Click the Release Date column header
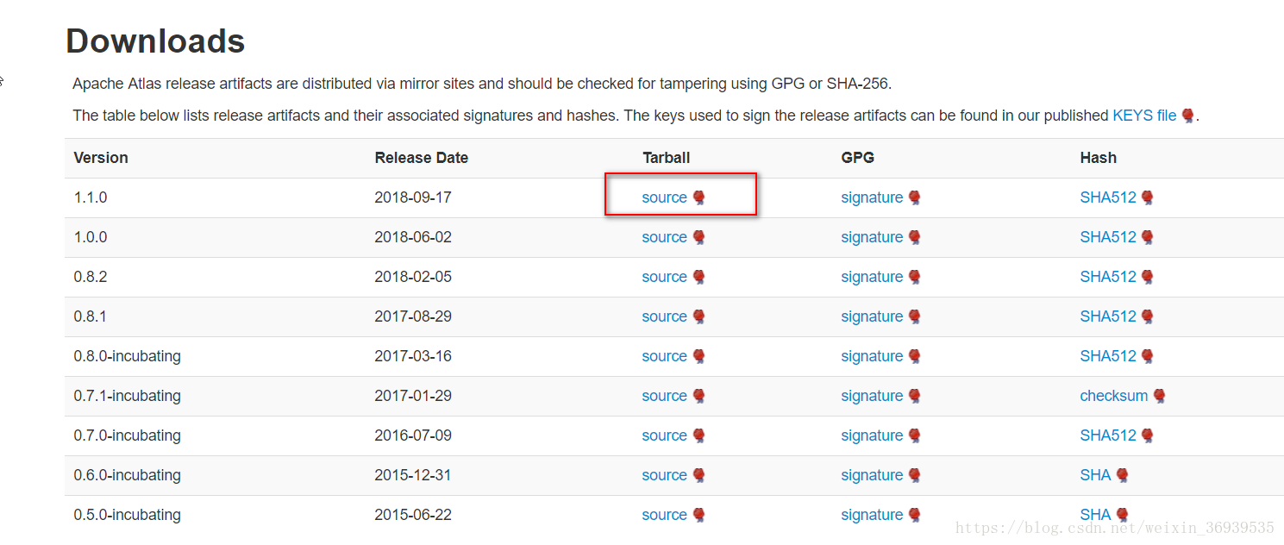The image size is (1284, 545). pyautogui.click(x=422, y=158)
